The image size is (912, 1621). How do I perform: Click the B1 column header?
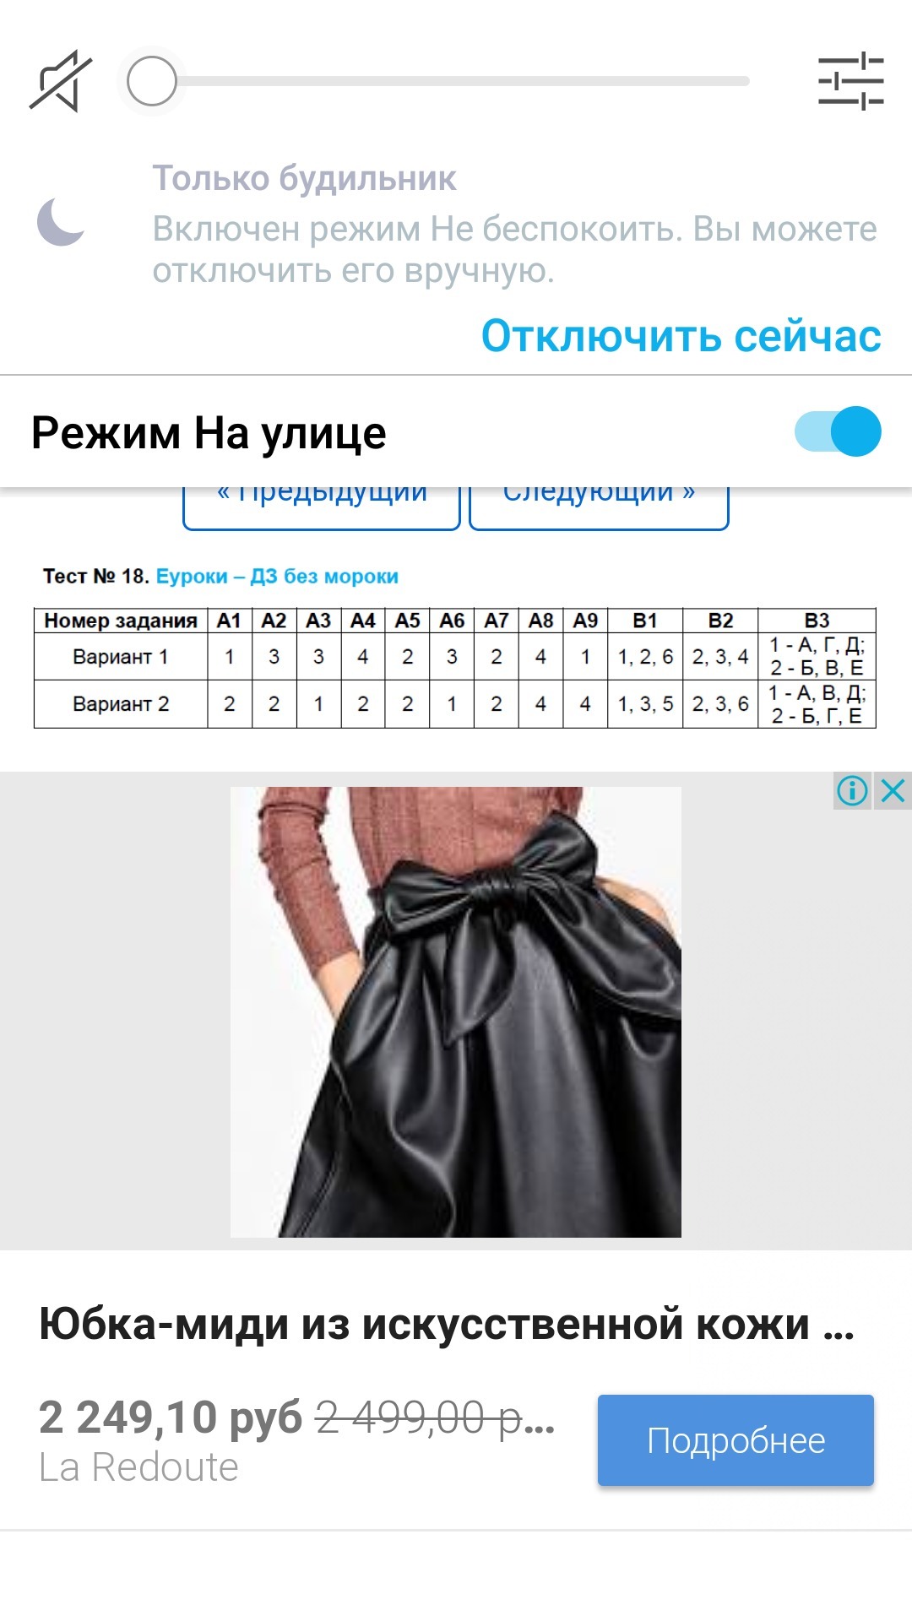(645, 621)
